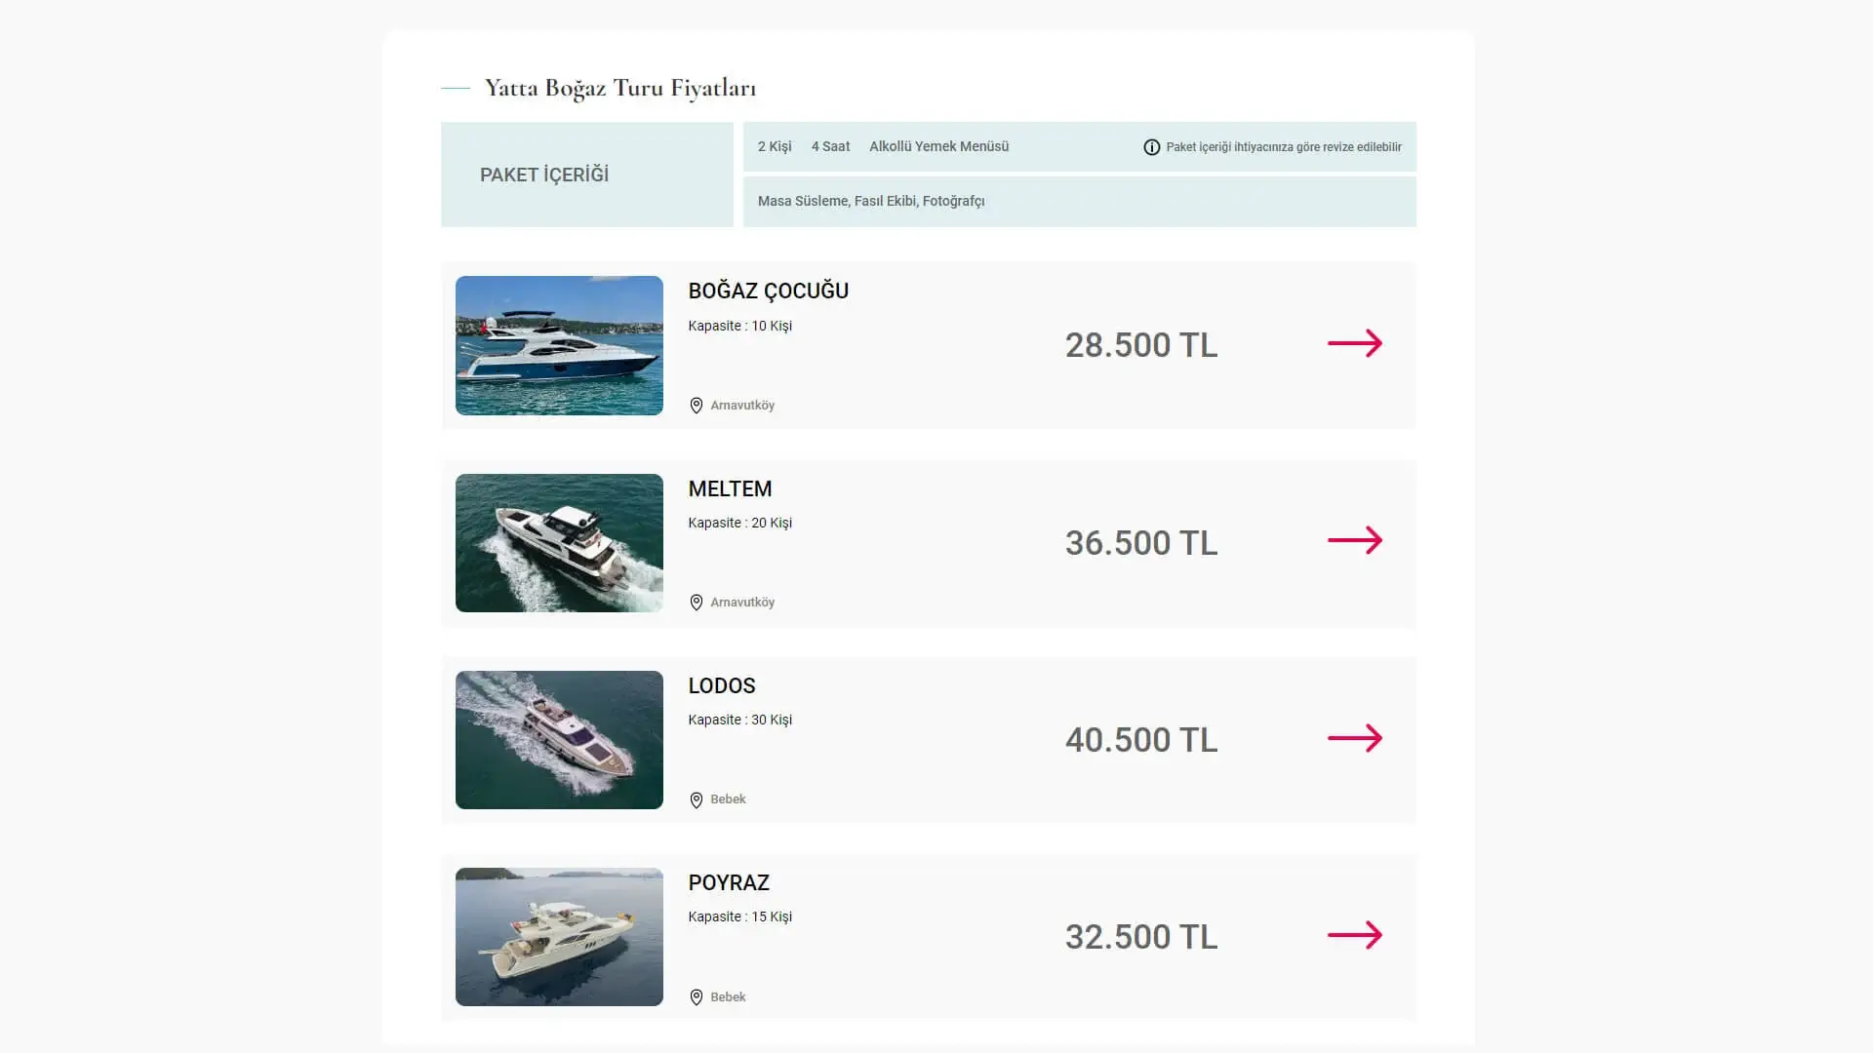Click the 28.500 TL price for BOĞAZ ÇOCUĞU

point(1141,344)
